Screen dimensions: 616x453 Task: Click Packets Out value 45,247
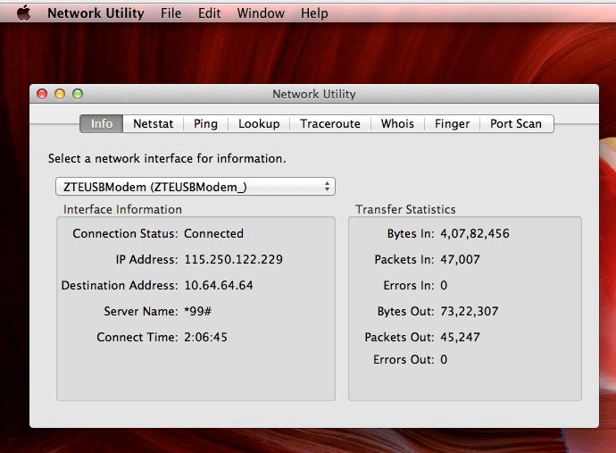click(460, 338)
